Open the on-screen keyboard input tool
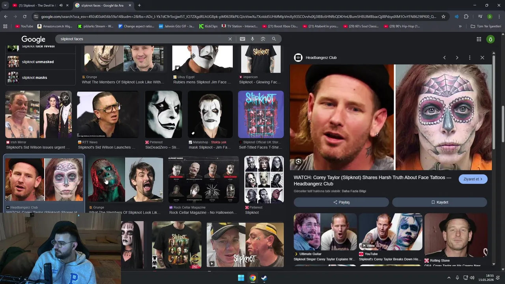Viewport: 505px width, 284px height. (x=242, y=39)
